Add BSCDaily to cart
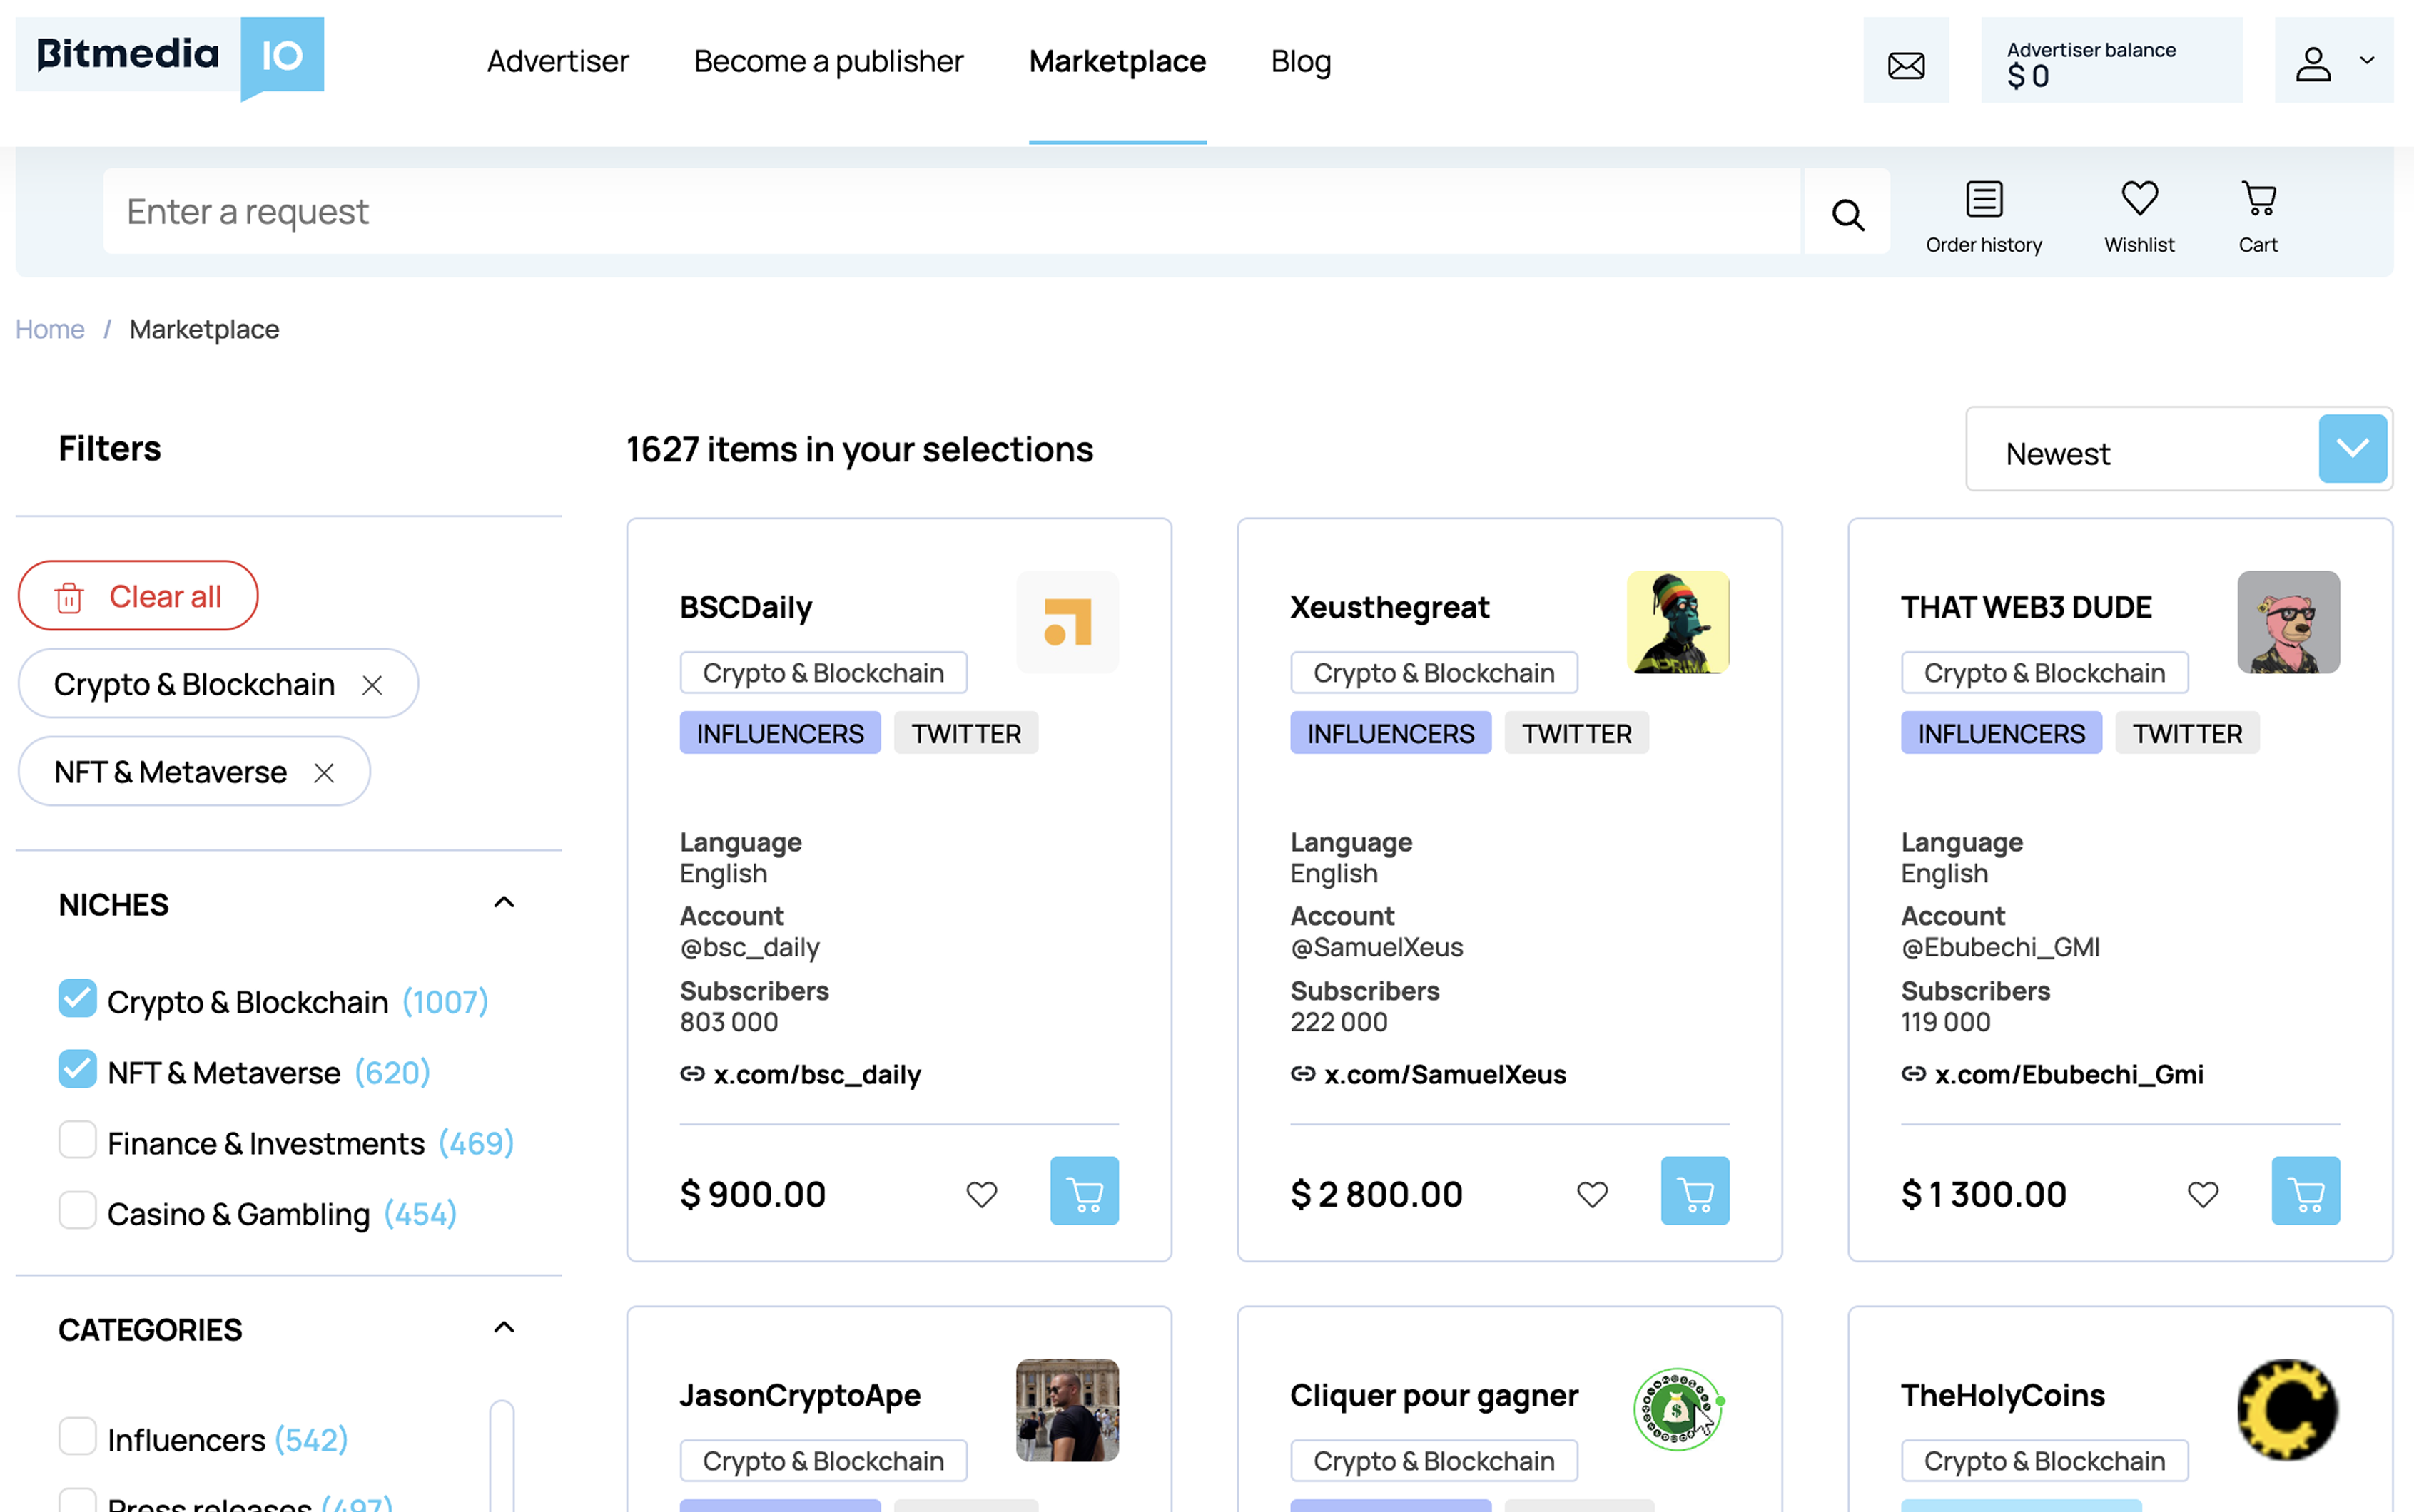The width and height of the screenshot is (2414, 1512). point(1085,1191)
